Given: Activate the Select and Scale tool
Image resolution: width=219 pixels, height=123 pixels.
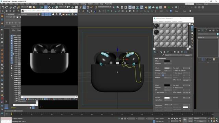Looking at the screenshot, I should click(x=53, y=7).
